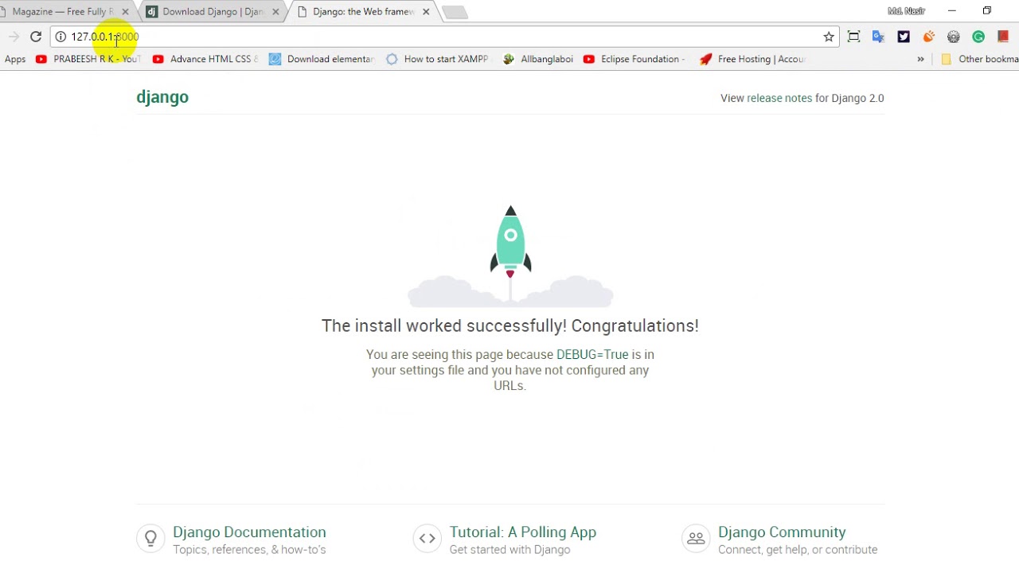This screenshot has height=573, width=1019.
Task: Open the Tutorial: A Polling App link
Action: click(523, 532)
